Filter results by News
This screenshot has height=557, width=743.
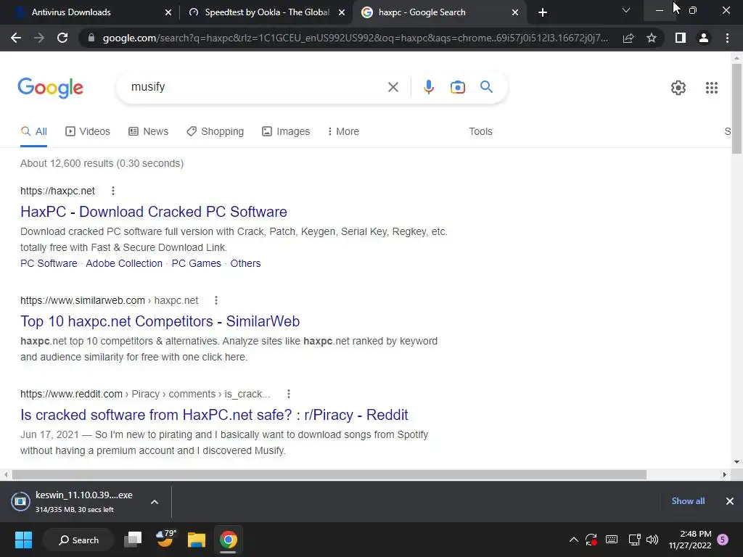tap(148, 132)
